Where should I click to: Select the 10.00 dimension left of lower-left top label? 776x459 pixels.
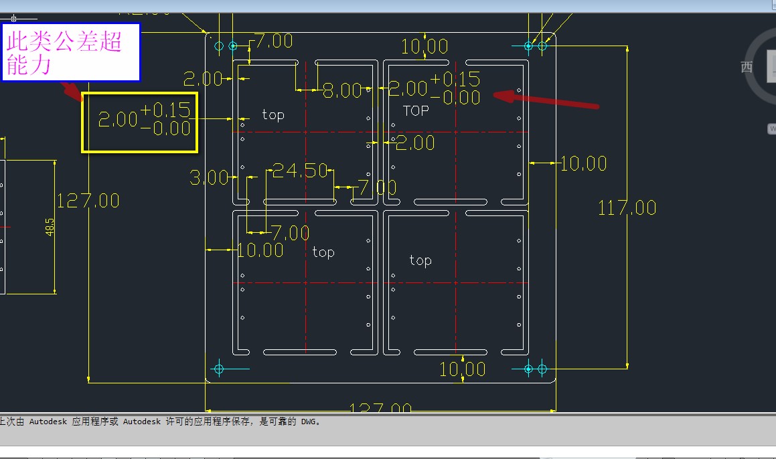pos(260,250)
